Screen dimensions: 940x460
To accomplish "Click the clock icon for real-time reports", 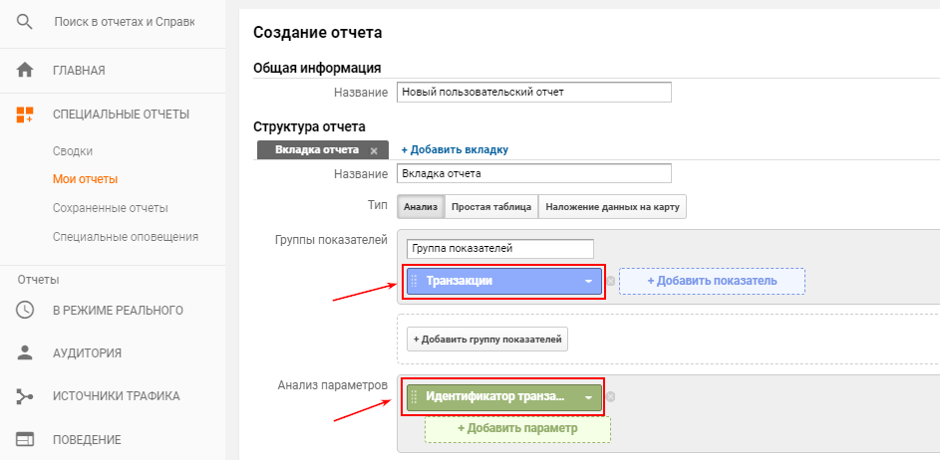I will [x=25, y=310].
